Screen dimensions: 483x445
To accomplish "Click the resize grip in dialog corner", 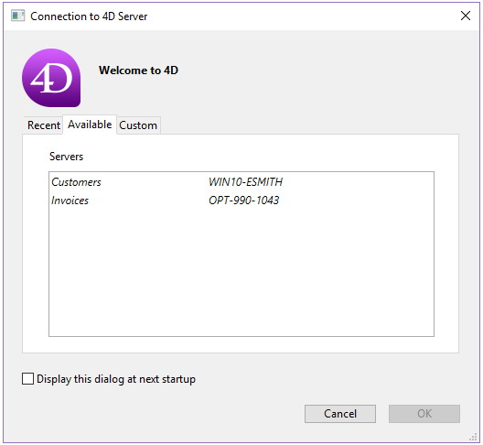I will (x=473, y=438).
